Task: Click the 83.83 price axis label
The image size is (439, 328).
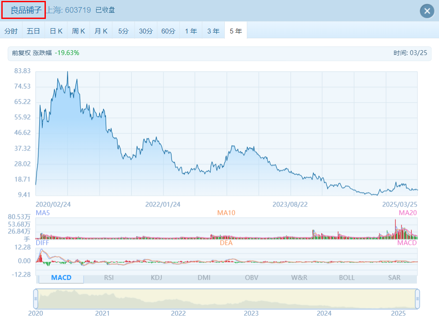Action: coord(22,71)
